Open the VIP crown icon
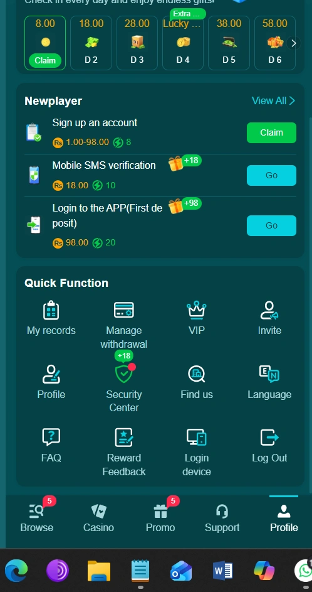This screenshot has width=312, height=592. pyautogui.click(x=196, y=310)
